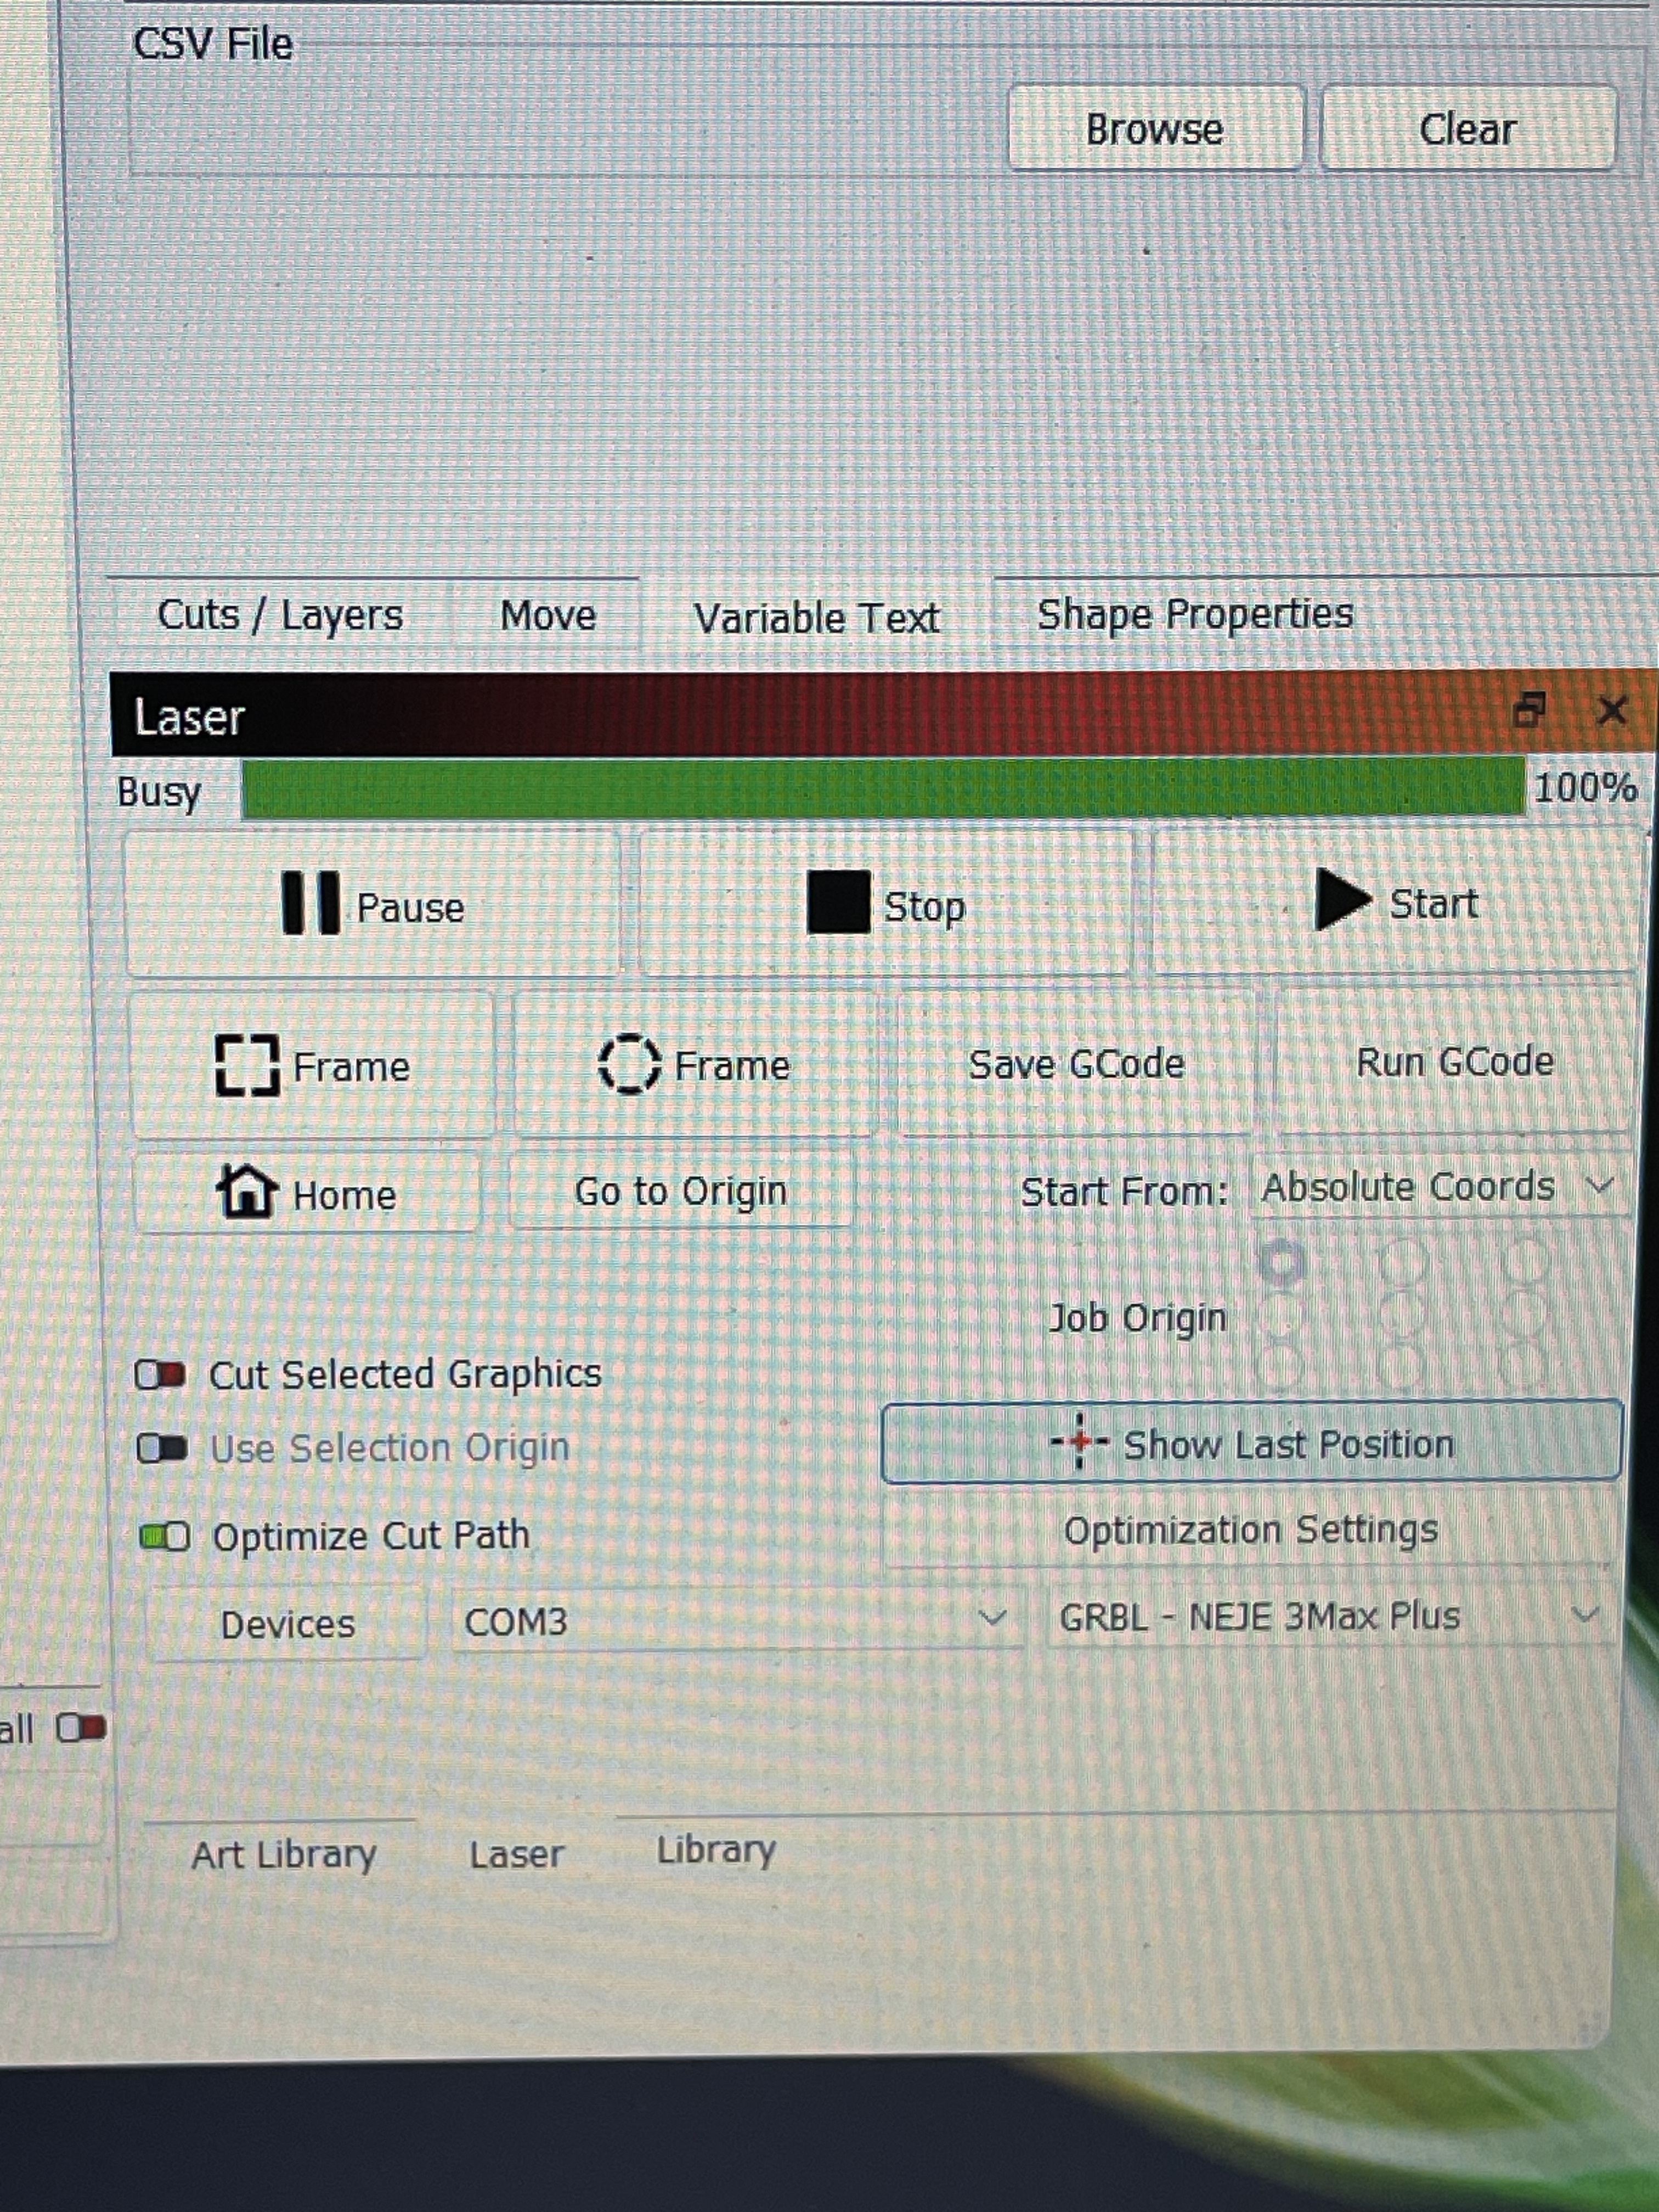Select top-center Job Origin radio button
This screenshot has width=1659, height=2212.
(x=1402, y=1262)
